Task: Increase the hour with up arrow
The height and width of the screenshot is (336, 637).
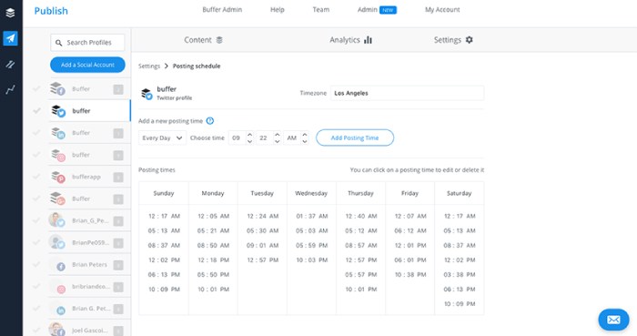Action: tap(250, 135)
